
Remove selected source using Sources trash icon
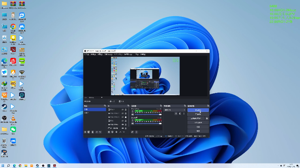coord(112,132)
